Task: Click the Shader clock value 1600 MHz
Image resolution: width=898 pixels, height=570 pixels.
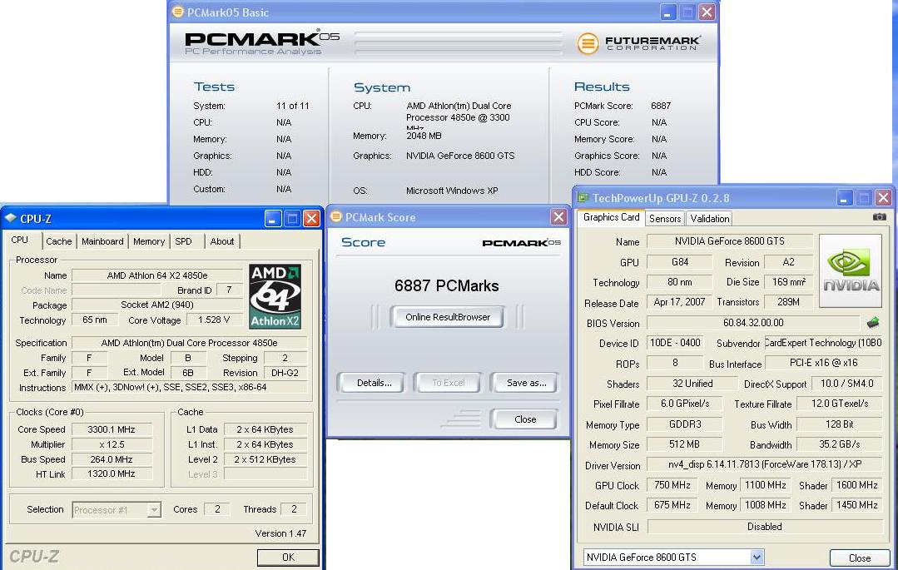Action: tap(856, 484)
